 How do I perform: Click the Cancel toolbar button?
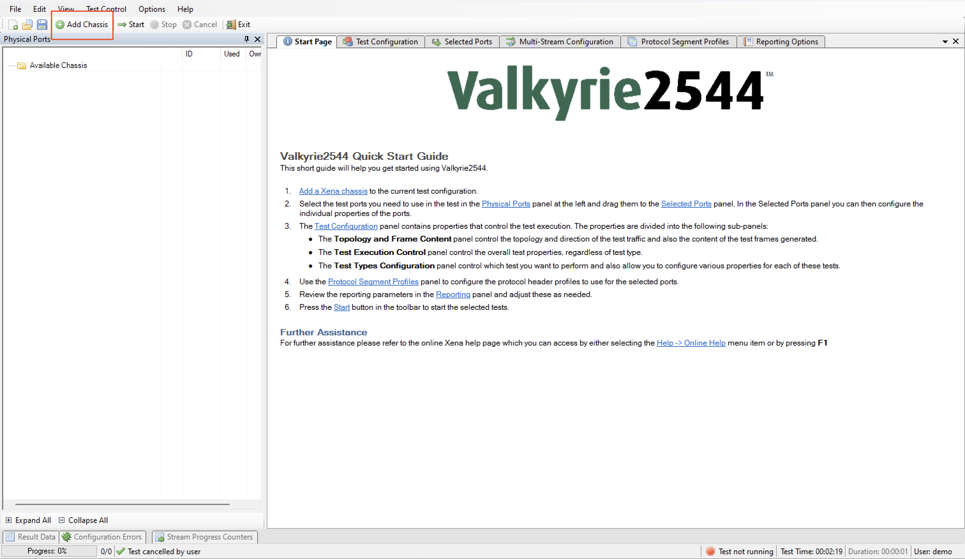(200, 25)
